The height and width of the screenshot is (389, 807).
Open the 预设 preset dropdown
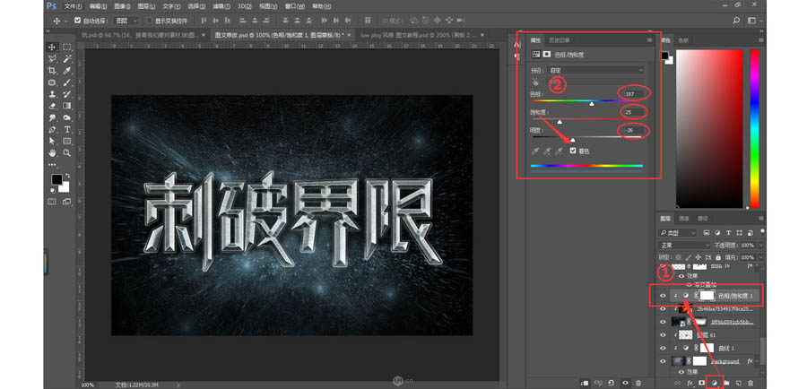[x=596, y=69]
